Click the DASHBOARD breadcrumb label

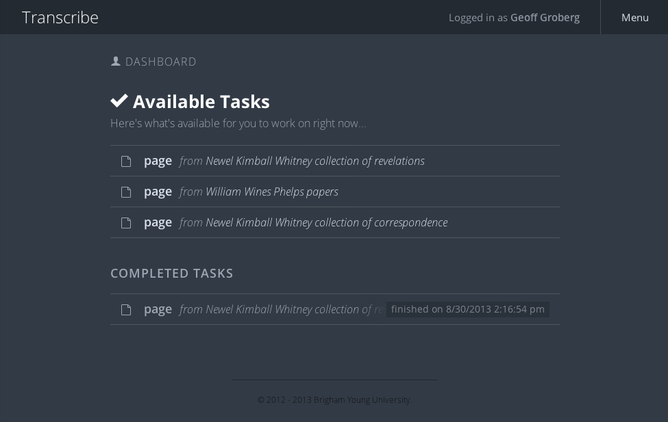tap(160, 62)
